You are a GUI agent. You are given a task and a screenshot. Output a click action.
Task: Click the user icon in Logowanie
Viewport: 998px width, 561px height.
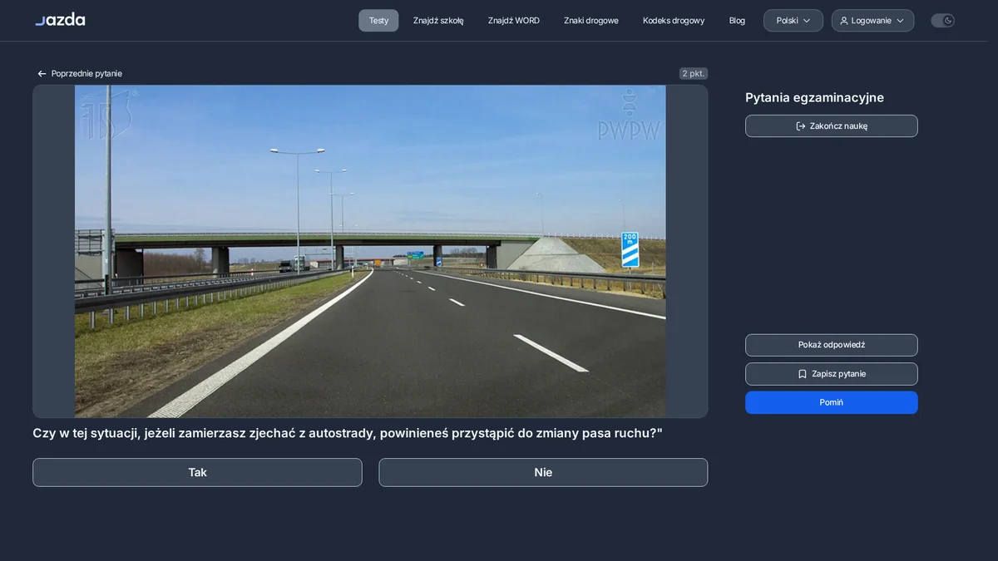844,21
